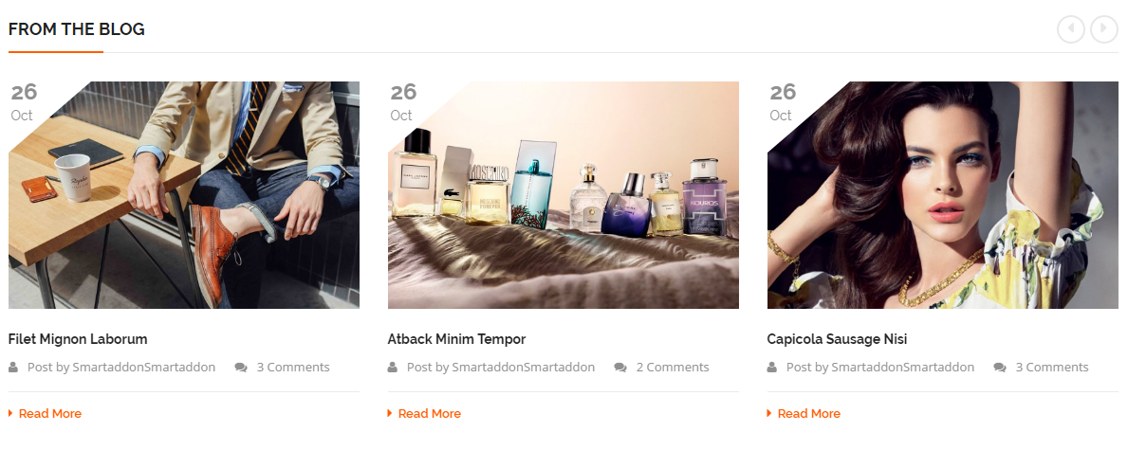The height and width of the screenshot is (450, 1128).
Task: Click the previous arrow in blog carousel
Action: click(x=1070, y=28)
